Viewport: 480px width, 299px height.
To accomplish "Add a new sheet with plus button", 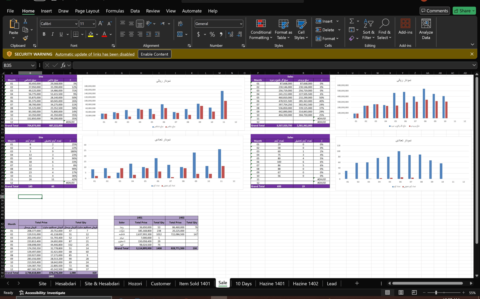I will click(357, 283).
